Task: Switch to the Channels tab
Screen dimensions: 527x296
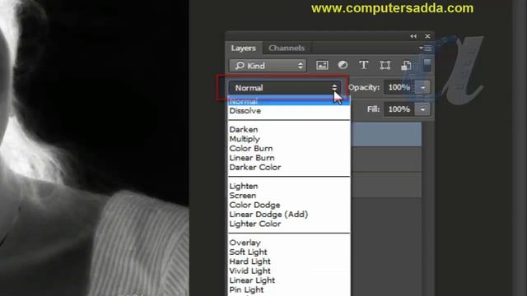Action: click(287, 49)
